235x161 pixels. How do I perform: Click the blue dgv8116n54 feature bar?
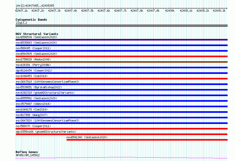click(x=121, y=73)
